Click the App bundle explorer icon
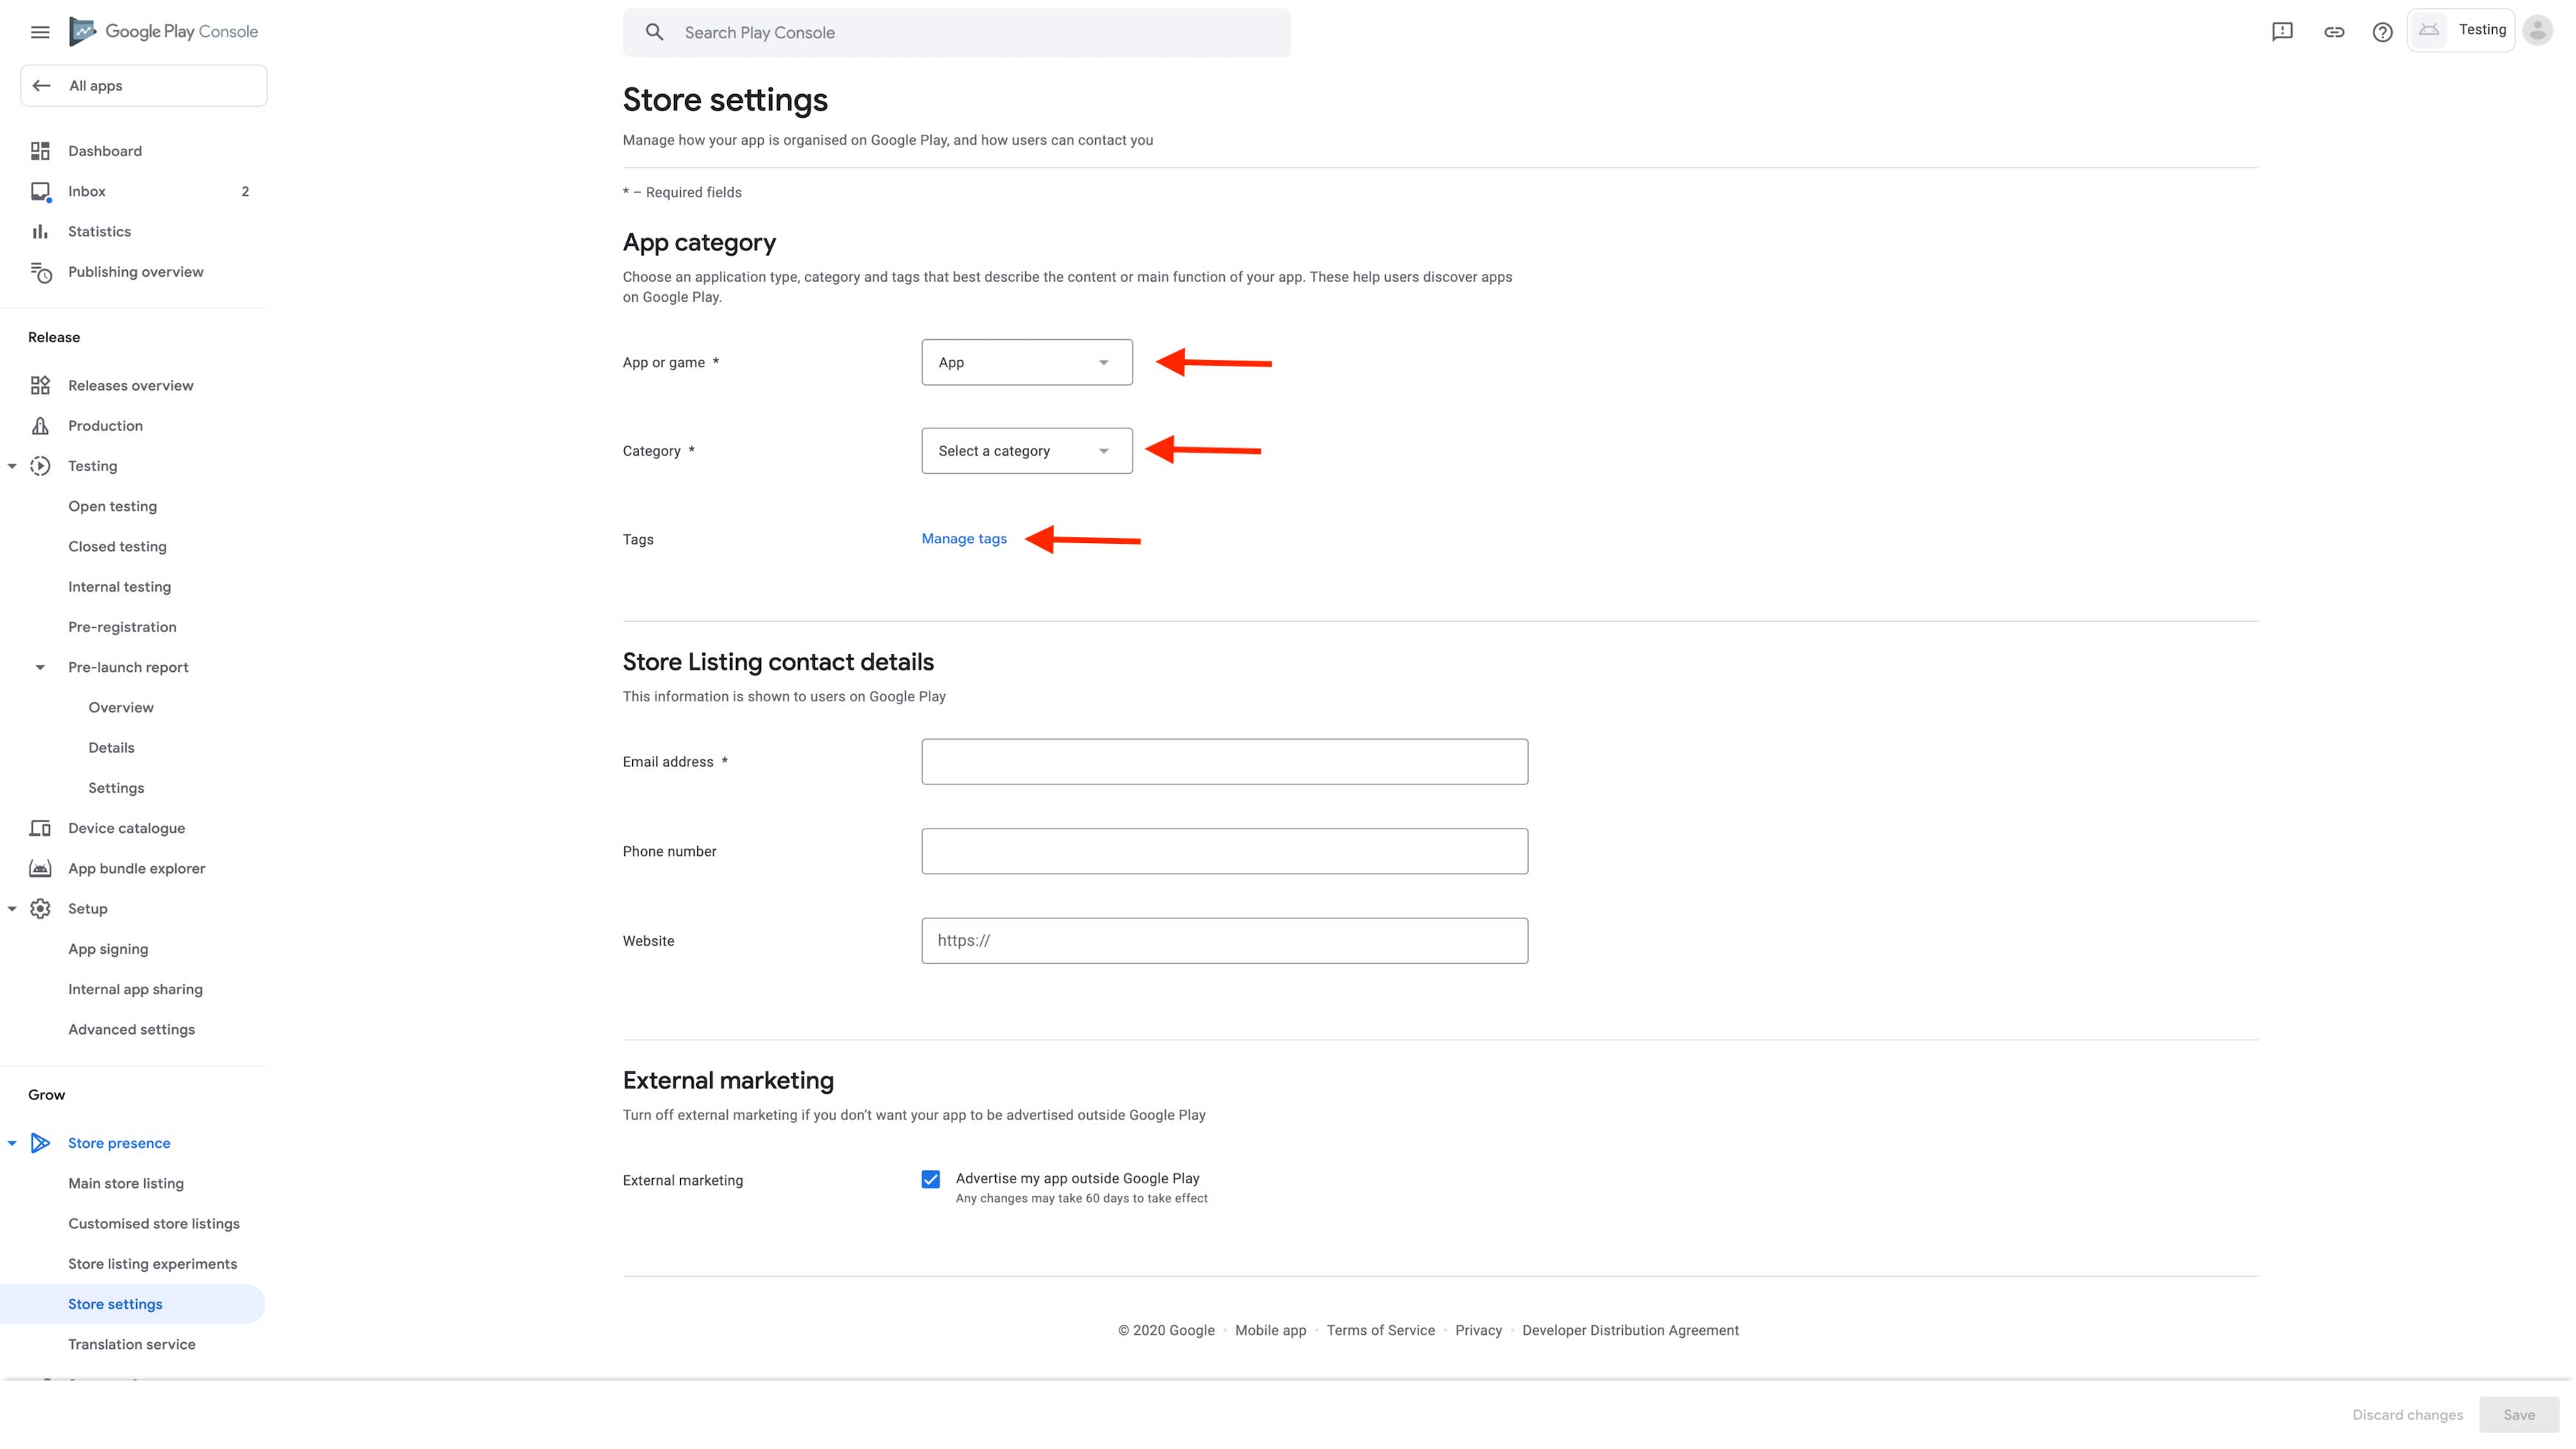Screen dimensions: 2576x1449 40,868
